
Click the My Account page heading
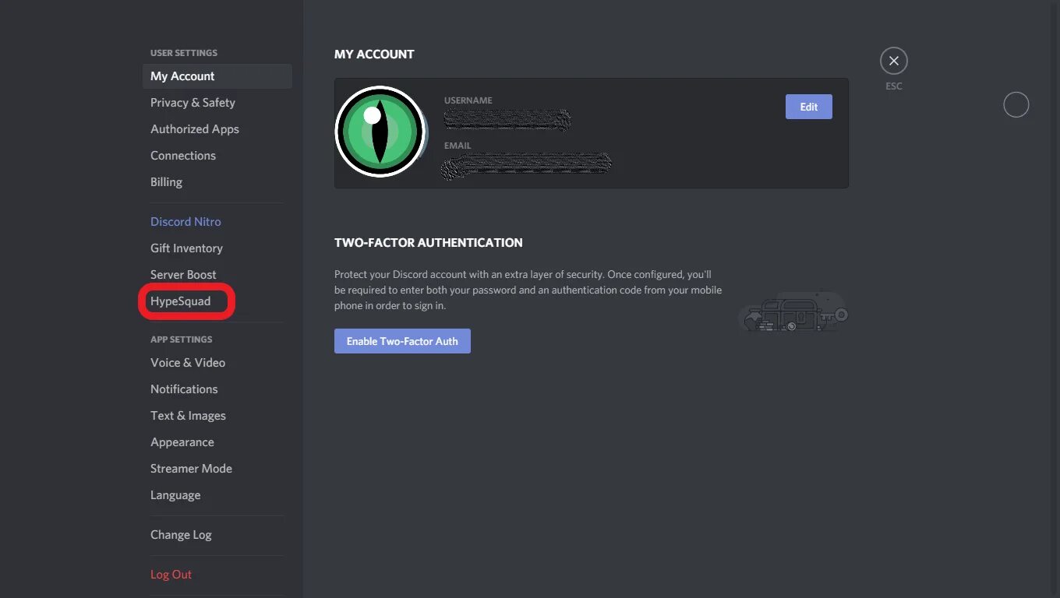pos(374,55)
